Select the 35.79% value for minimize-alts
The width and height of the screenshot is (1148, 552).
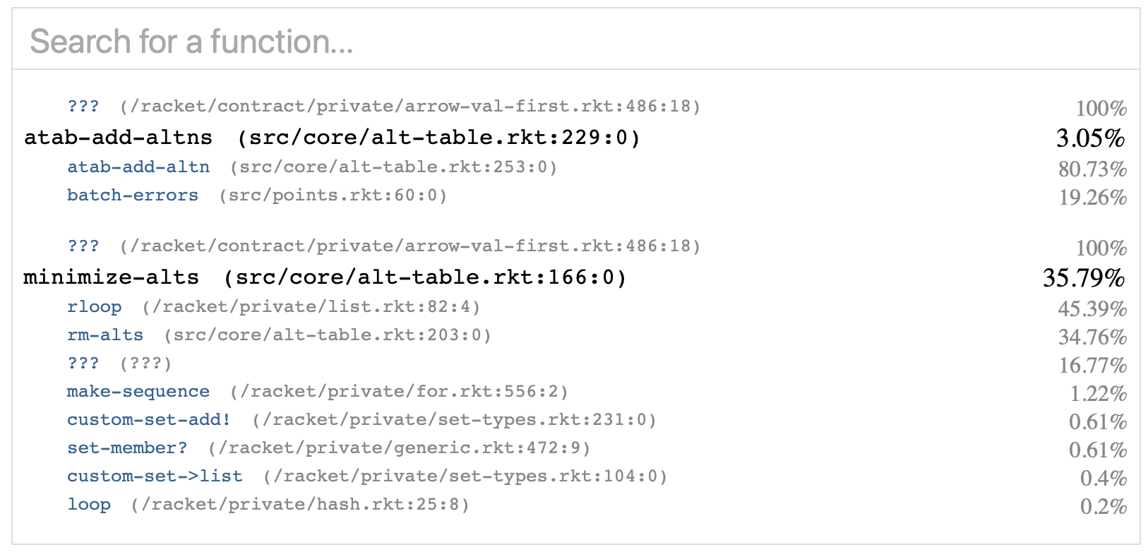(1084, 277)
